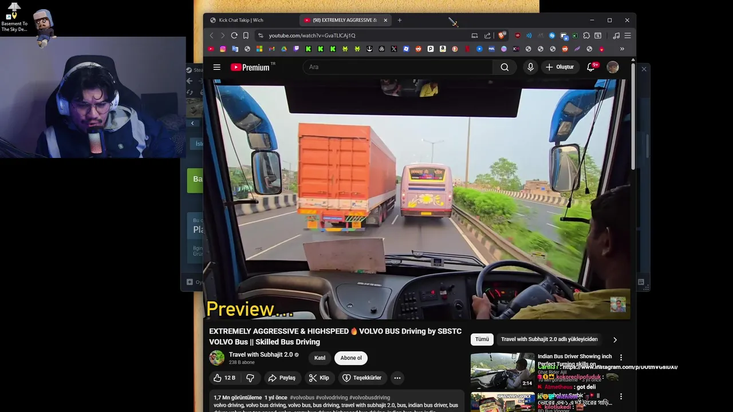The image size is (733, 412).
Task: Click the video player to pause
Action: pos(417,199)
